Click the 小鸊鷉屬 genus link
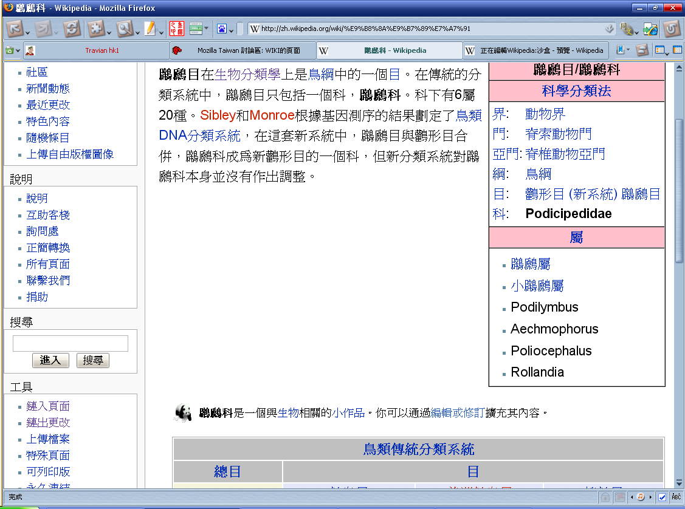This screenshot has height=509, width=685. pos(537,285)
